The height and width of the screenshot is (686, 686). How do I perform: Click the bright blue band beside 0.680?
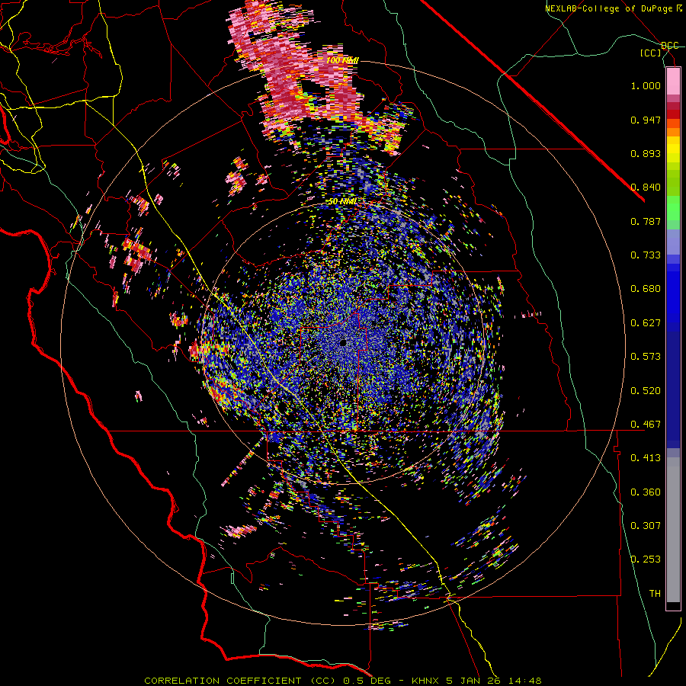click(673, 293)
